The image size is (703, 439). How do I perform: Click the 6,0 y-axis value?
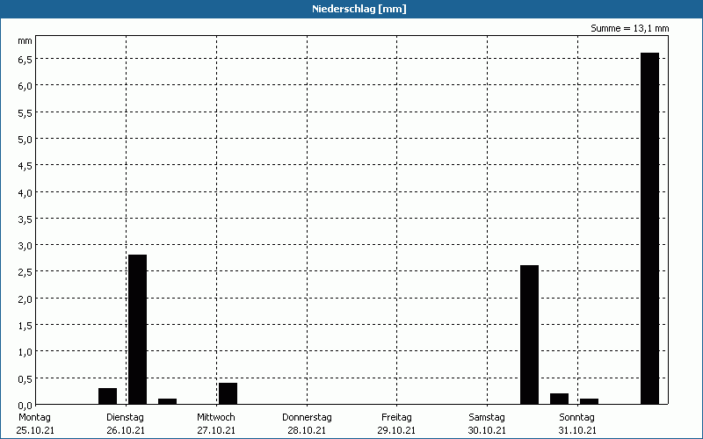[25, 86]
